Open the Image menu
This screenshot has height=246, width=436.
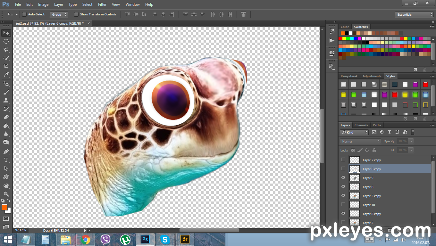[43, 4]
